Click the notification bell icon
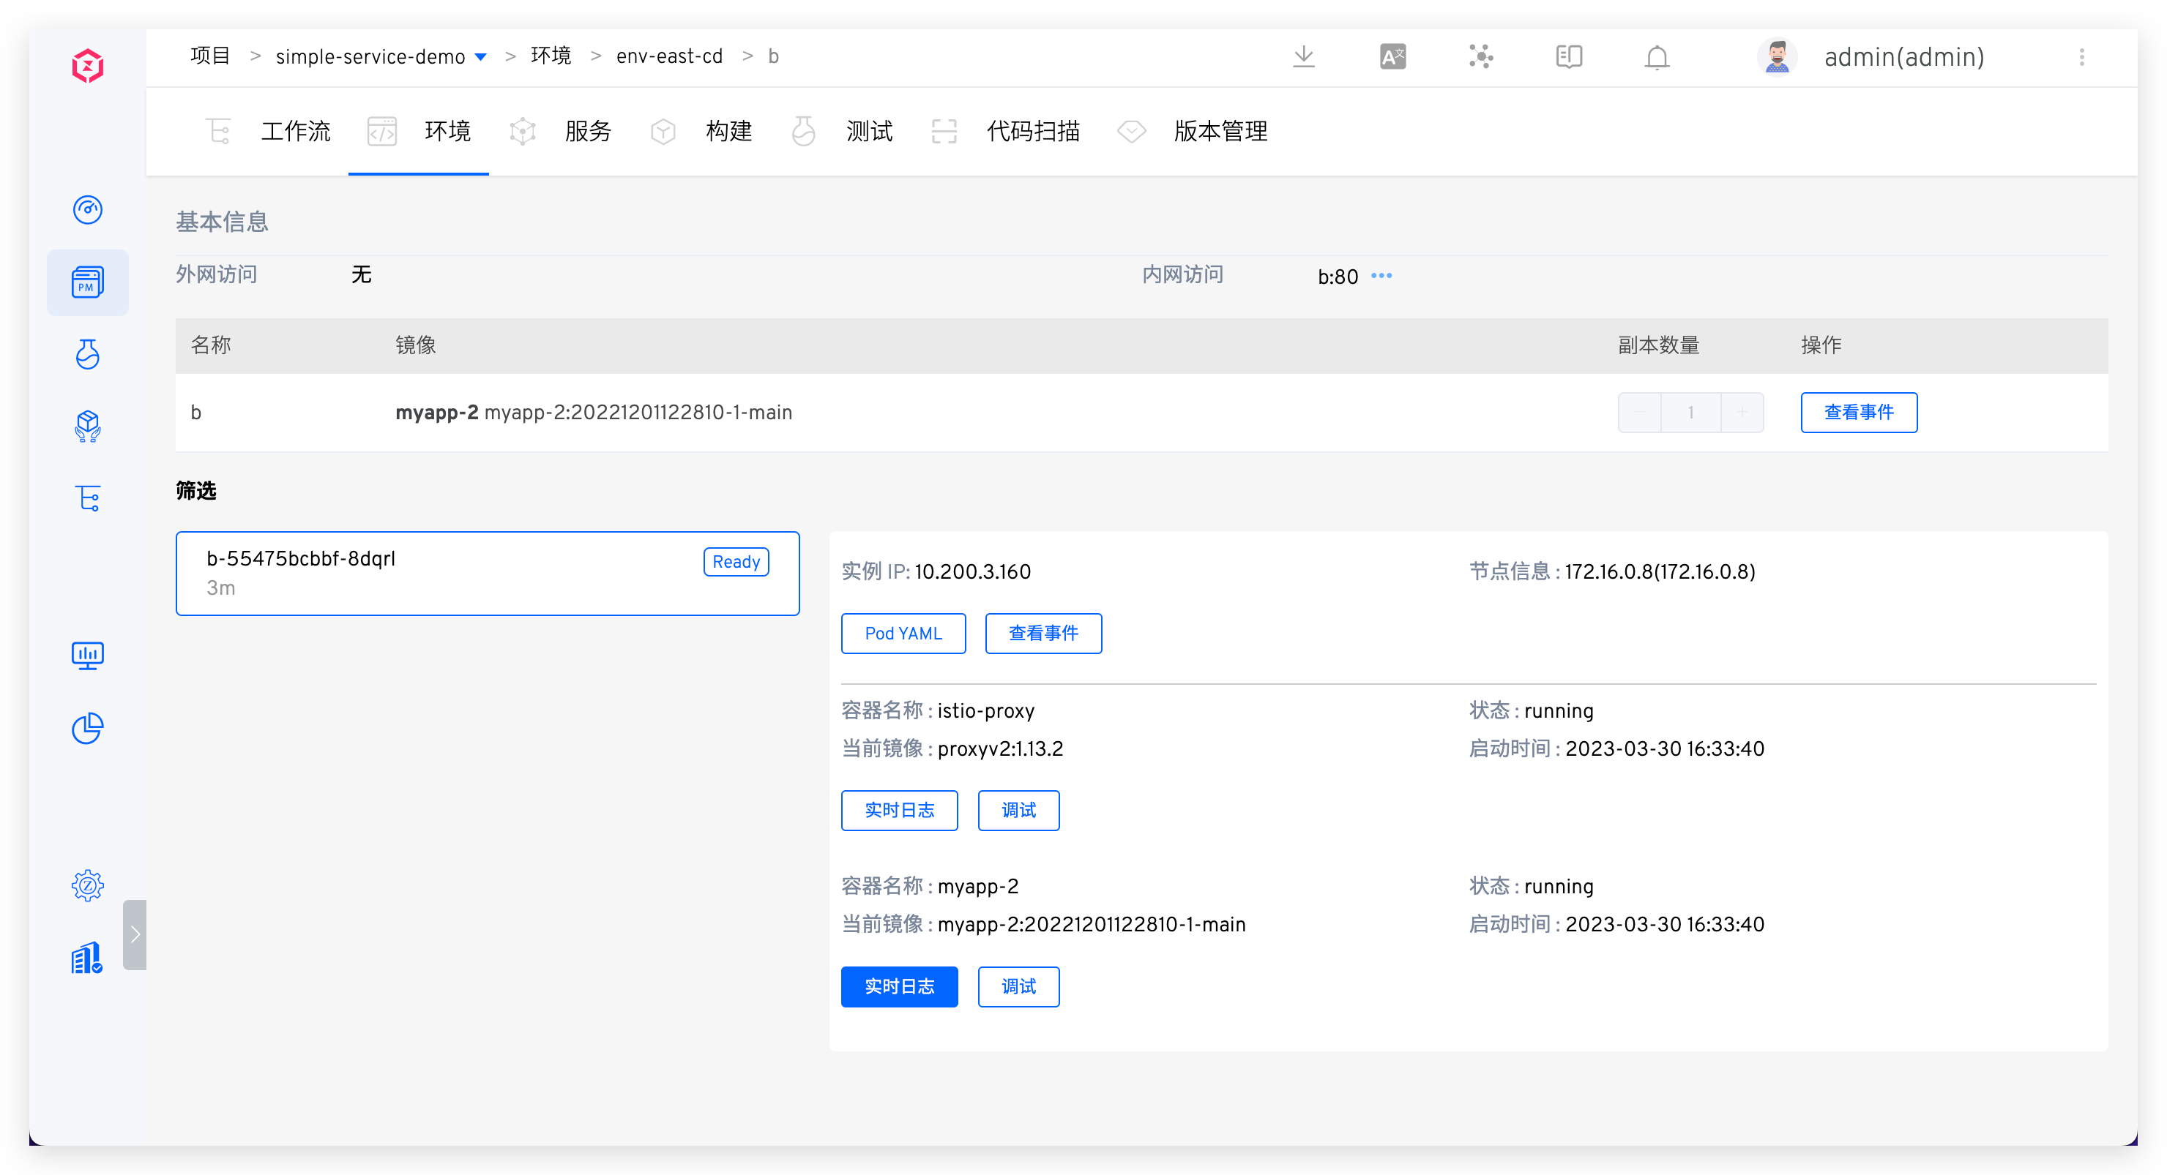2167x1175 pixels. tap(1657, 57)
